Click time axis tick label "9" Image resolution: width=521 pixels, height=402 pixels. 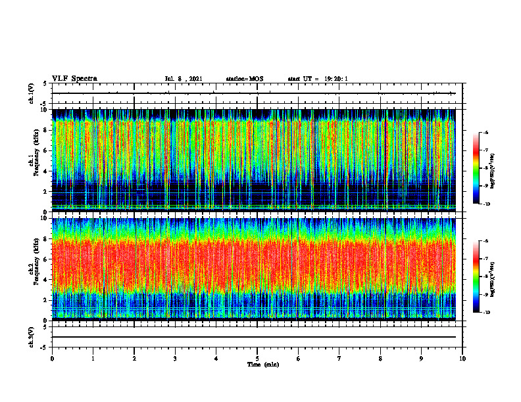click(x=421, y=359)
